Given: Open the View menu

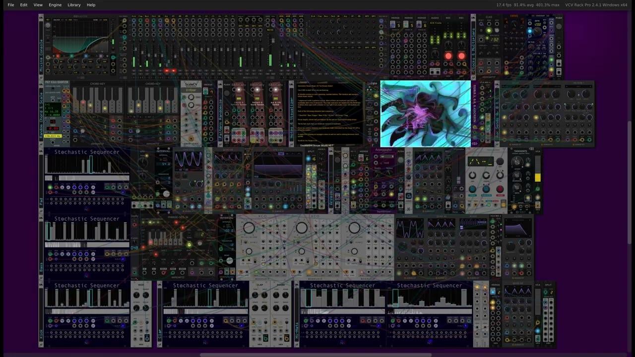Looking at the screenshot, I should point(38,4).
